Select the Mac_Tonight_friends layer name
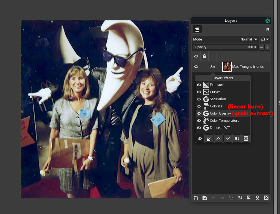280x214 pixels. 248,67
